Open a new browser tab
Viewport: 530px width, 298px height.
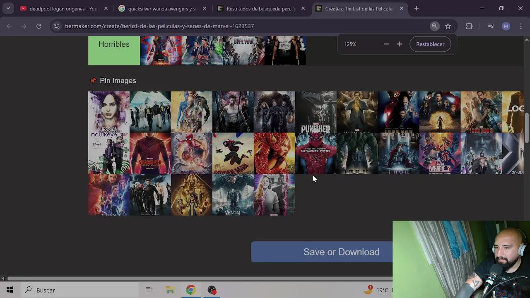(417, 8)
